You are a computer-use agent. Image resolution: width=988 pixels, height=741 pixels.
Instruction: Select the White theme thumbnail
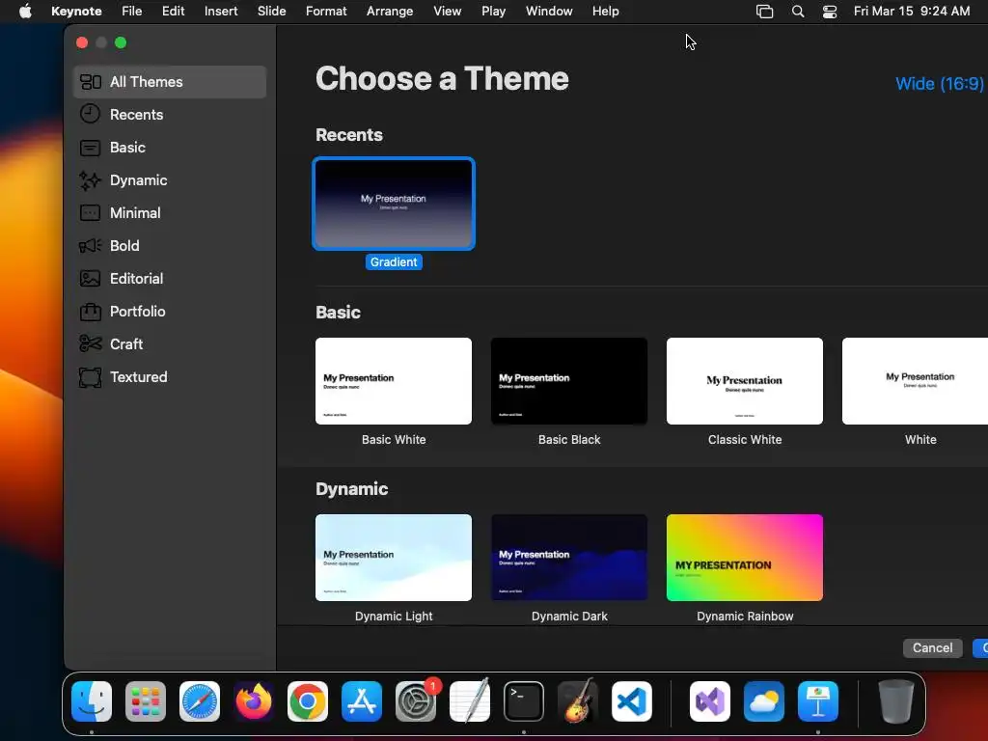[x=915, y=381]
